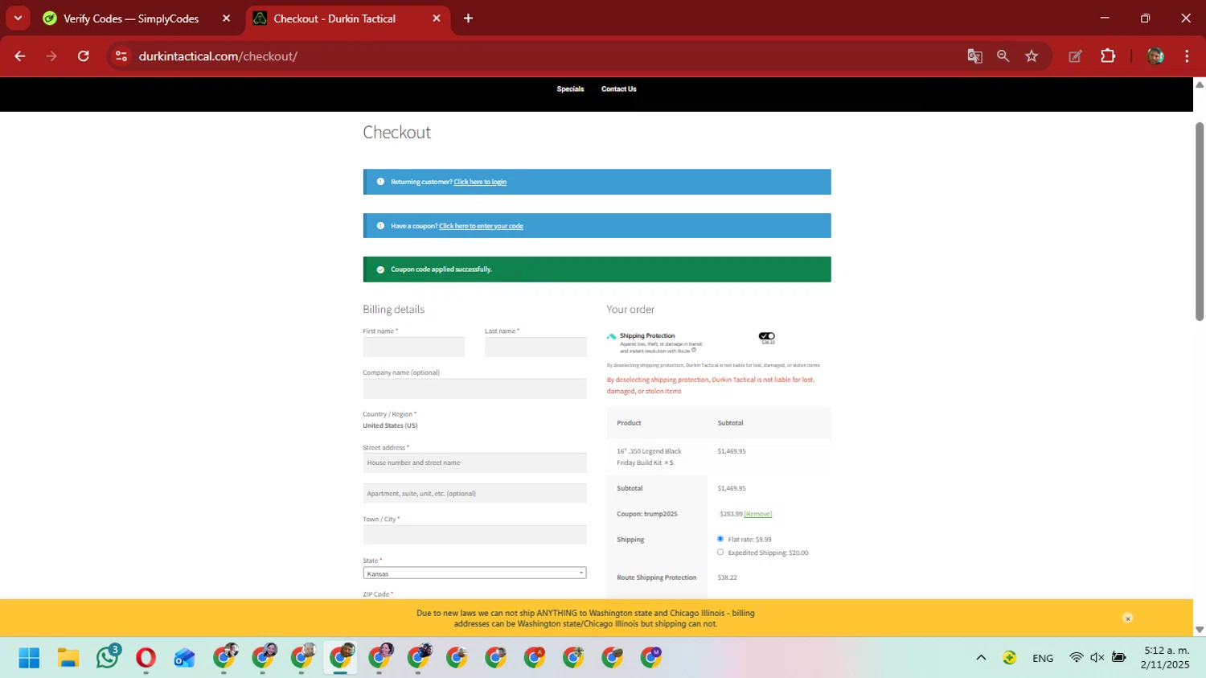Click the battery status icon
This screenshot has height=678, width=1206.
[1118, 658]
